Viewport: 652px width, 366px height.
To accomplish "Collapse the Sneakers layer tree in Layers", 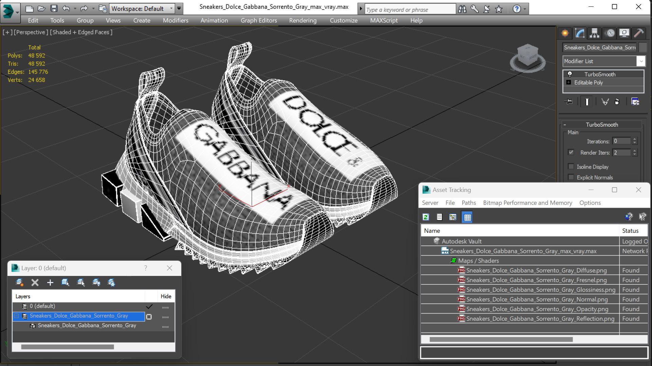I will pyautogui.click(x=16, y=316).
